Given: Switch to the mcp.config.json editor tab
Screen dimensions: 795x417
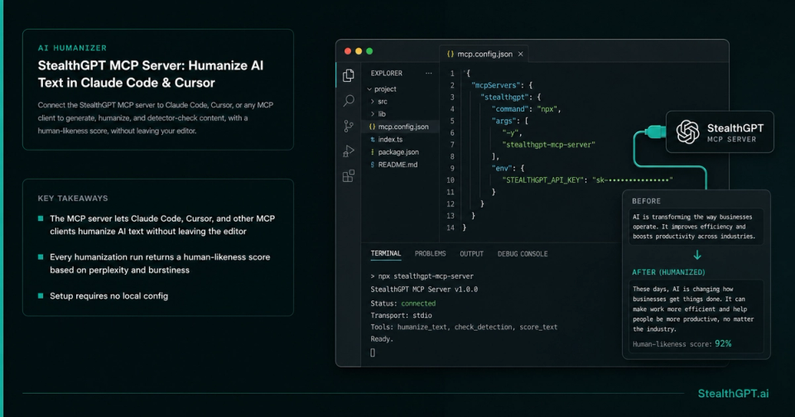Looking at the screenshot, I should (484, 54).
